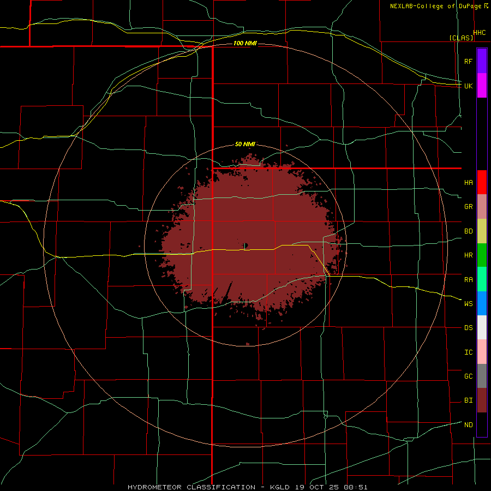Click the RA light green legend swatch
Screen dimensions: 491x491
(482, 279)
